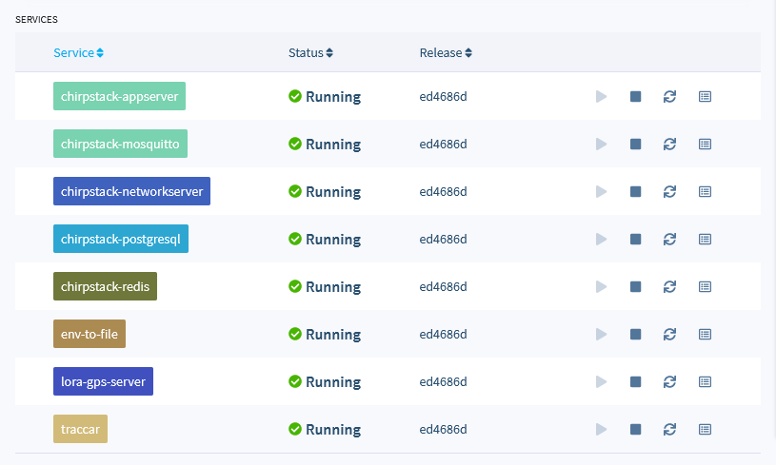Sort the table by Release column
This screenshot has width=776, height=465.
[x=446, y=53]
